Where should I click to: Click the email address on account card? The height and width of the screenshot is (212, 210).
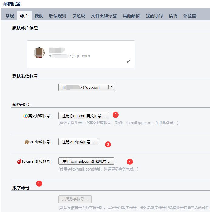click(x=69, y=56)
